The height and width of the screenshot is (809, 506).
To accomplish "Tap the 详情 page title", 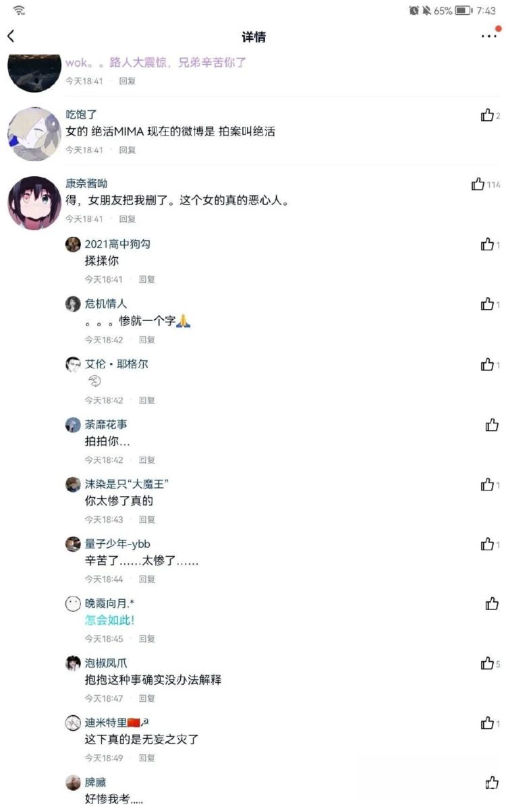I will (253, 36).
